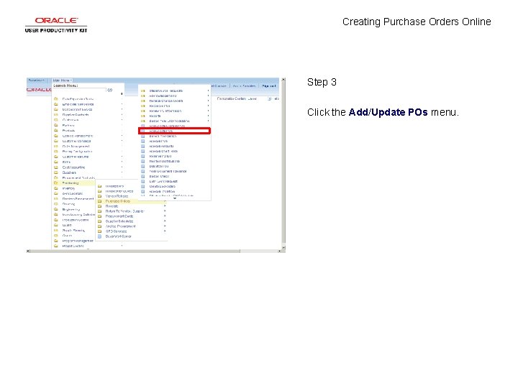Click the Search Menu input field
The width and height of the screenshot is (518, 388).
tap(79, 90)
